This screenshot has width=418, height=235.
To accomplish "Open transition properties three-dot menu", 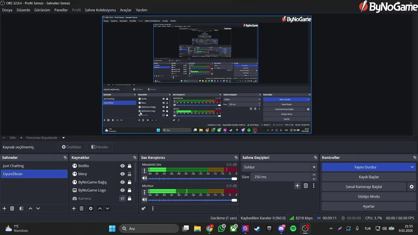I will 313,186.
